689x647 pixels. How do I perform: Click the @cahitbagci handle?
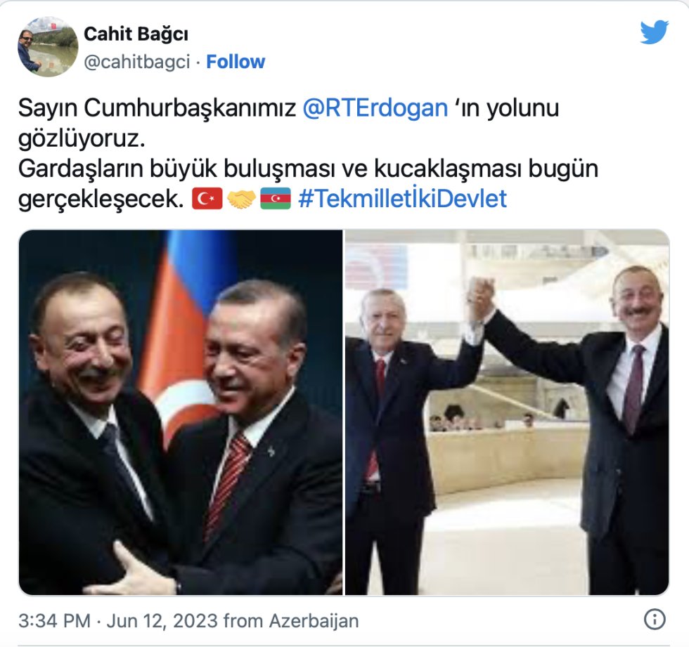click(x=136, y=62)
